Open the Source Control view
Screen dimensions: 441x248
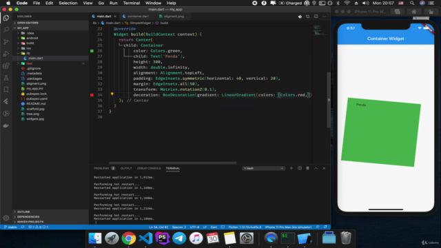click(x=6, y=41)
